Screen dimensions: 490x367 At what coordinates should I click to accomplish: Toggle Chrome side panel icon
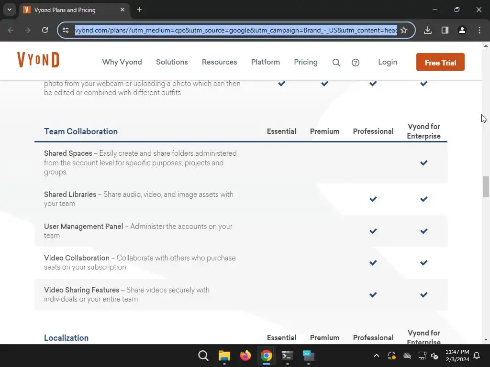click(445, 30)
